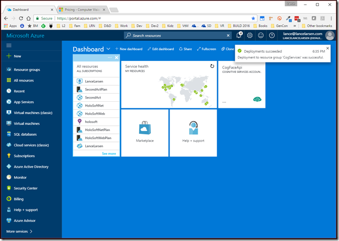Show more bookmarks with the chevron
This screenshot has width=339, height=241.
(294, 26)
